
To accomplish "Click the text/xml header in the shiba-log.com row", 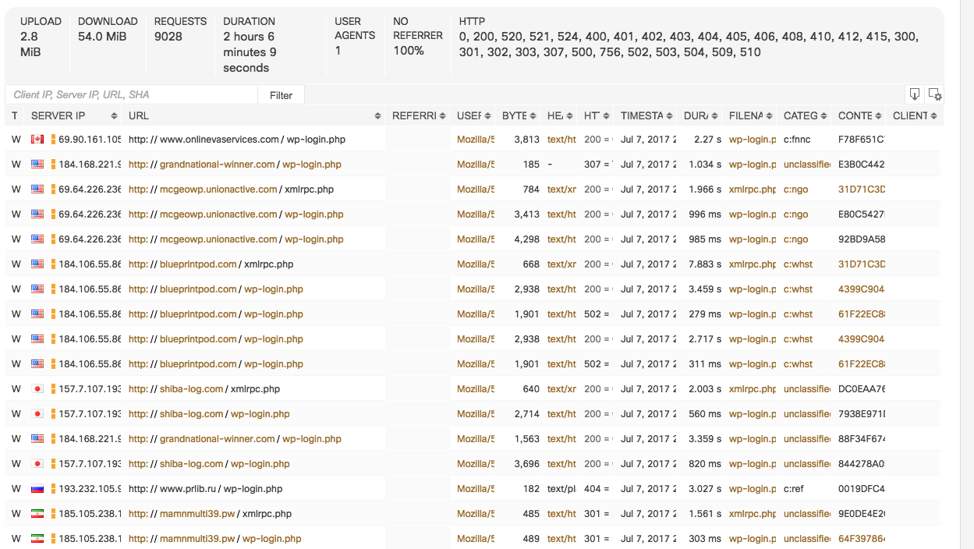I will [x=561, y=389].
